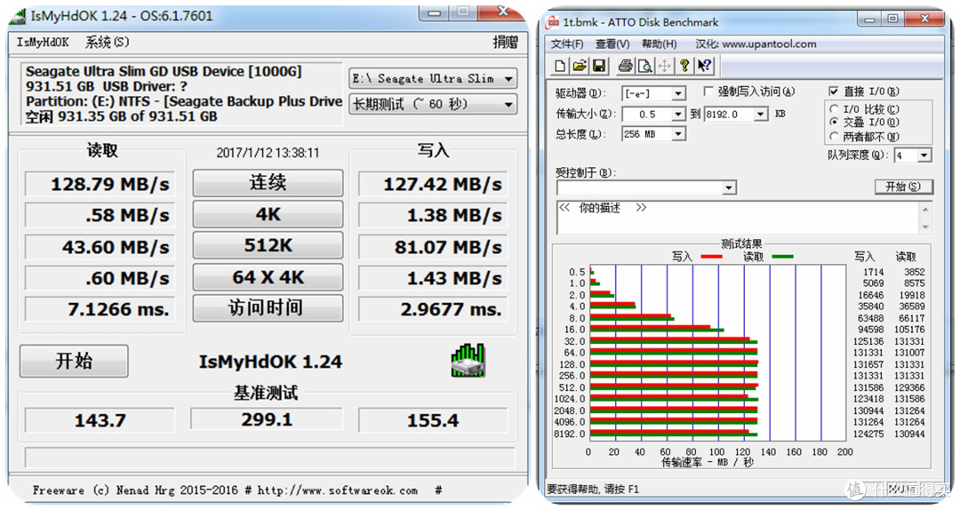The image size is (960, 510).
Task: Click the grayed move arrows icon in ATTO toolbar
Action: [x=664, y=66]
